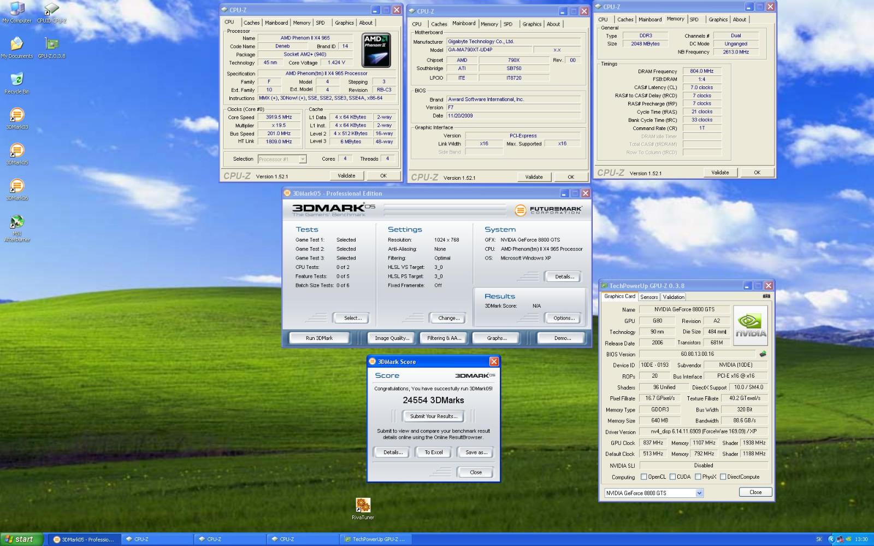Image resolution: width=874 pixels, height=546 pixels.
Task: Click the GPU-Z BIOS save chip icon
Action: point(763,354)
